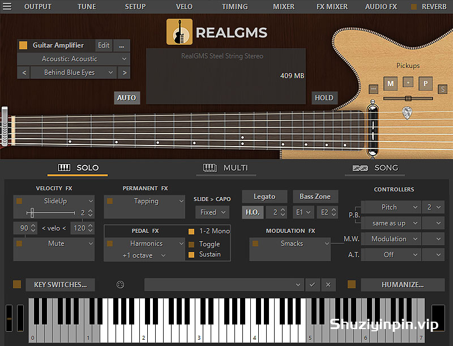Enable the Smacks modulation FX square
453x346 pixels.
(x=255, y=244)
